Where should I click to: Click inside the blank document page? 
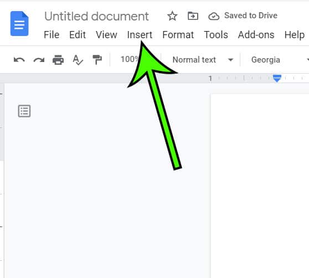click(x=260, y=185)
